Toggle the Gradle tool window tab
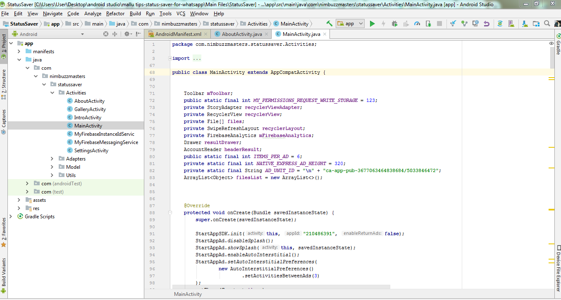Viewport: 561px width, 300px height. (558, 45)
